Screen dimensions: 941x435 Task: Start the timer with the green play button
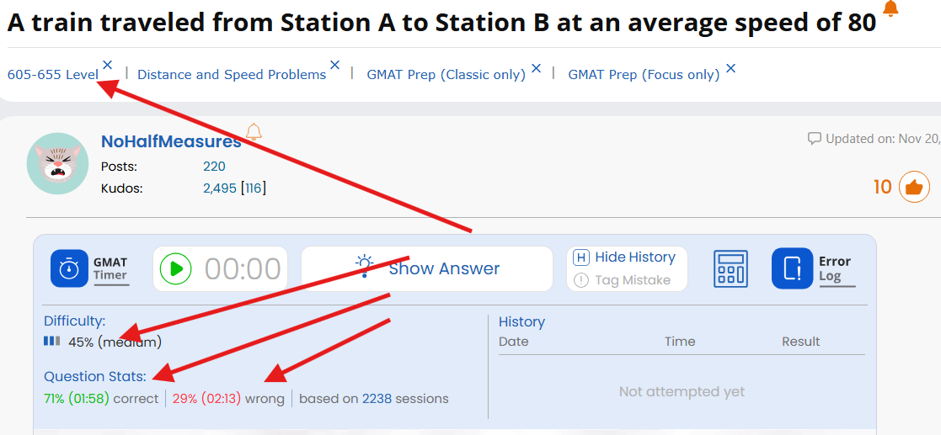tap(176, 269)
